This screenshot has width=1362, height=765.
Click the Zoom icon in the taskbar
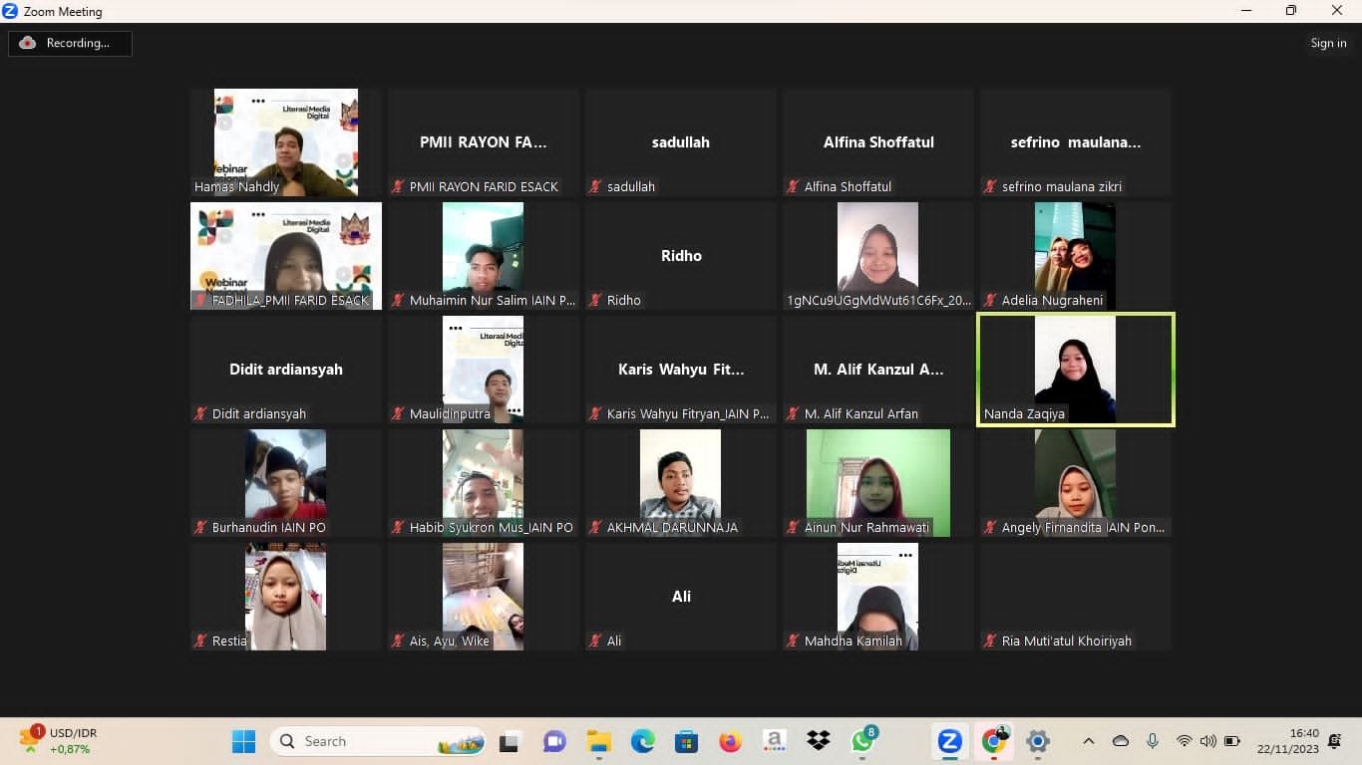click(x=949, y=741)
